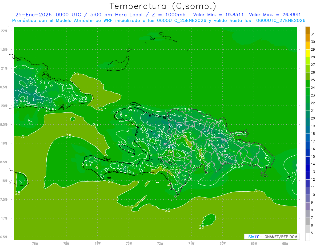The image size is (320, 247).
Task: Click the "69W" longitude axis label
Action: pos(254,243)
